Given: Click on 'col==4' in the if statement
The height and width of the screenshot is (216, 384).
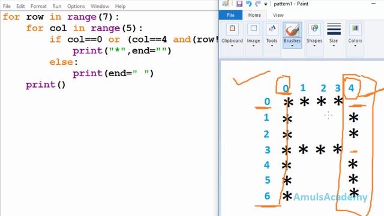Looking at the screenshot, I should 149,40.
